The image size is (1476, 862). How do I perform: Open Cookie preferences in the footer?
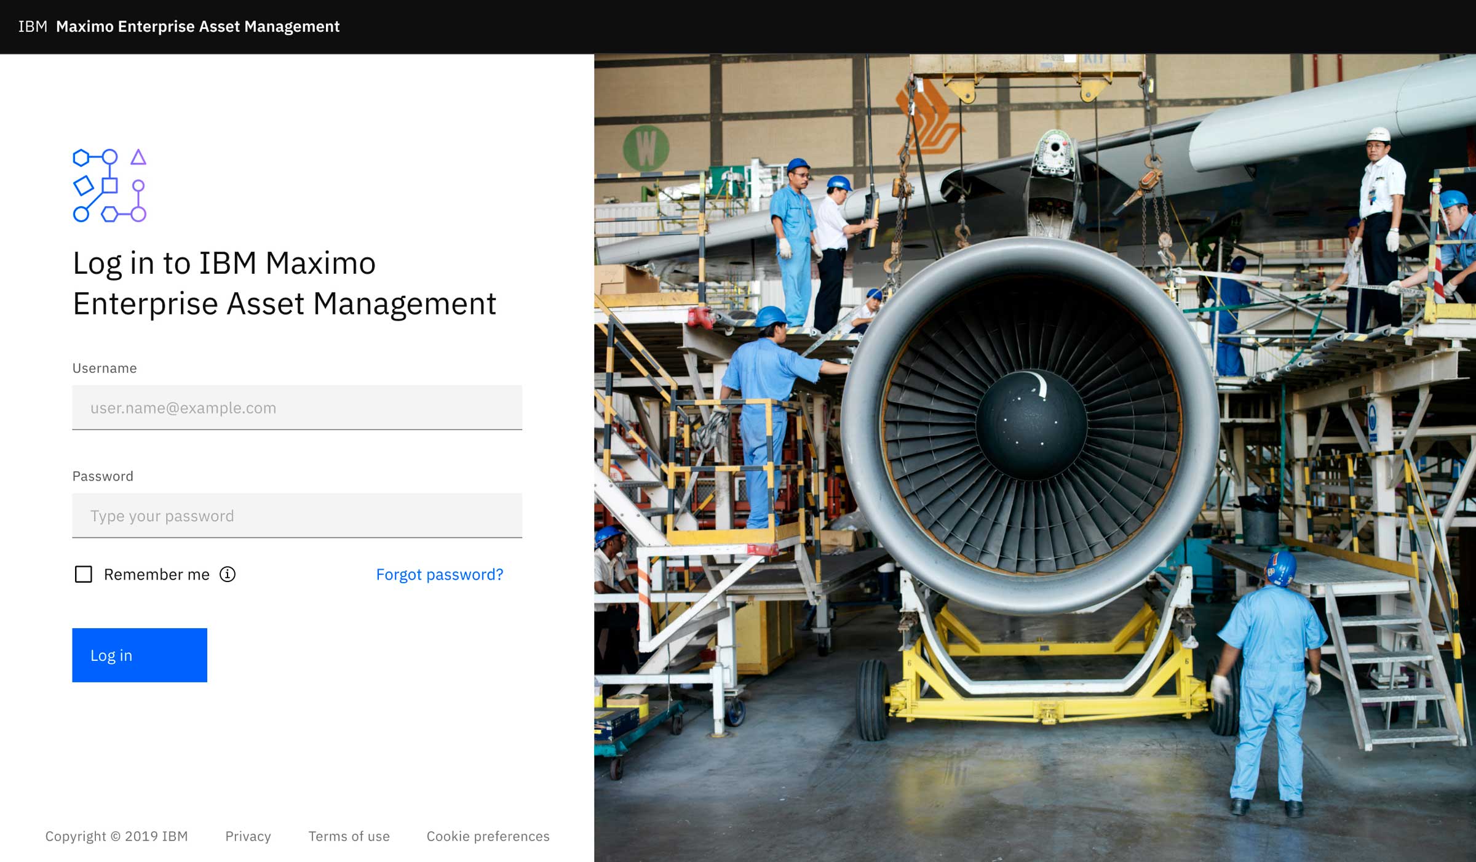click(x=488, y=836)
